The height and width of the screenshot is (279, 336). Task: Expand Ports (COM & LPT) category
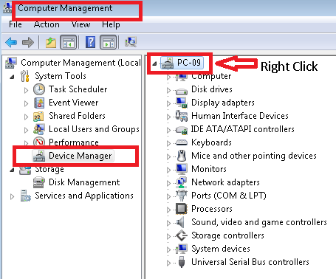(168, 196)
